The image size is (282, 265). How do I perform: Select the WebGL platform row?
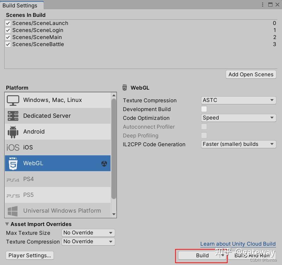58,163
